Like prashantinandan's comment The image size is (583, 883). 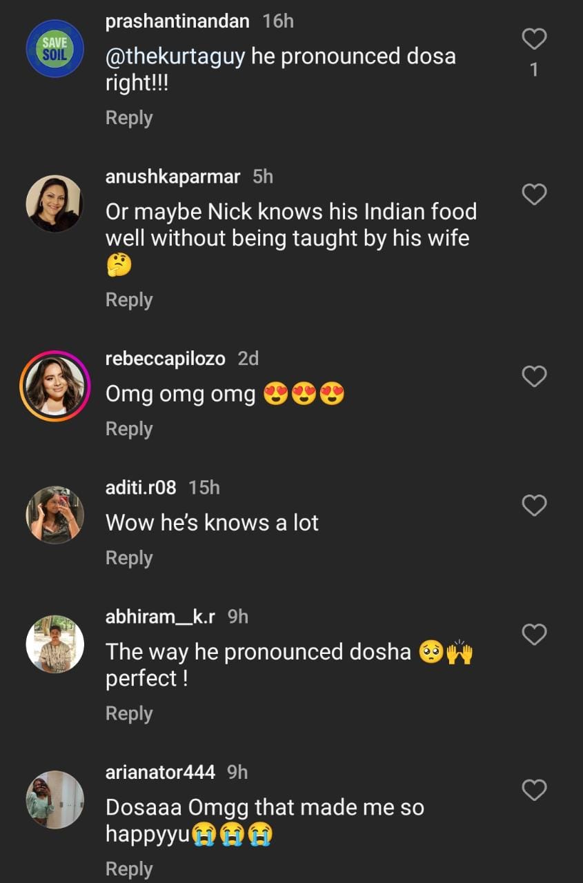pyautogui.click(x=534, y=39)
